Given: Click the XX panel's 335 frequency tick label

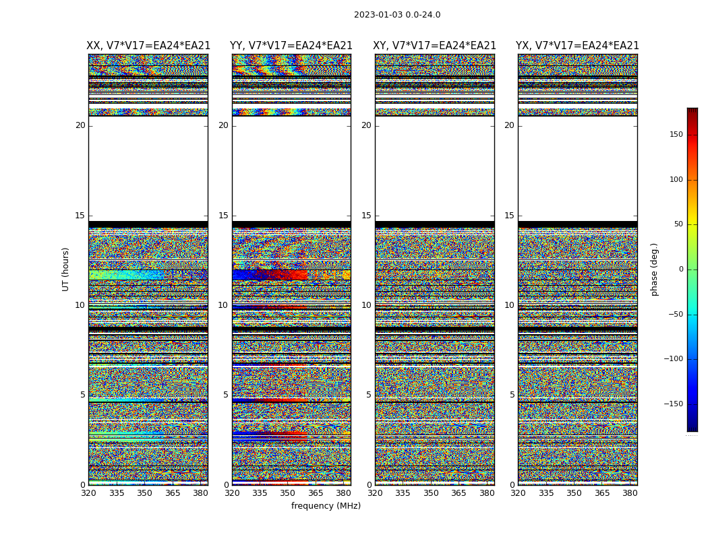Looking at the screenshot, I should pos(117,493).
